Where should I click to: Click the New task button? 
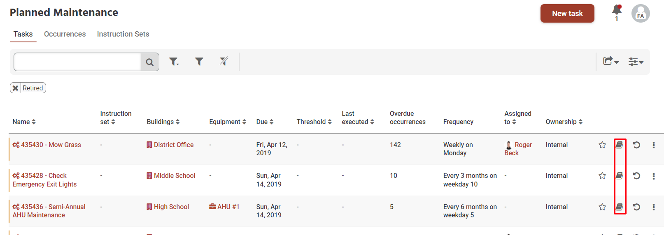(x=567, y=14)
